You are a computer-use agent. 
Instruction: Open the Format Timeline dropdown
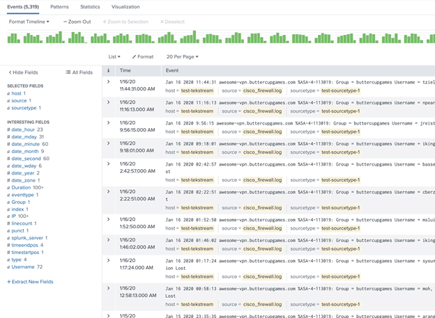[x=29, y=22]
